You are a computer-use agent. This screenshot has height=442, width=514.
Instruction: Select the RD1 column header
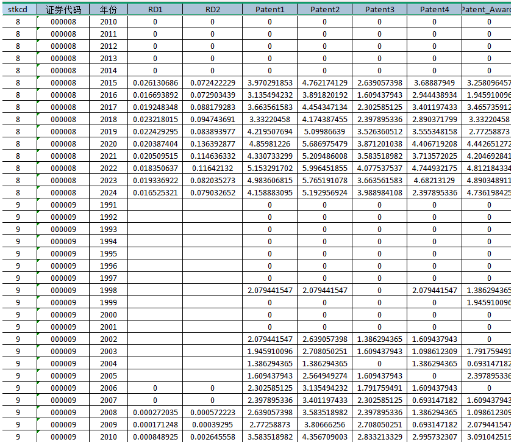pyautogui.click(x=155, y=9)
